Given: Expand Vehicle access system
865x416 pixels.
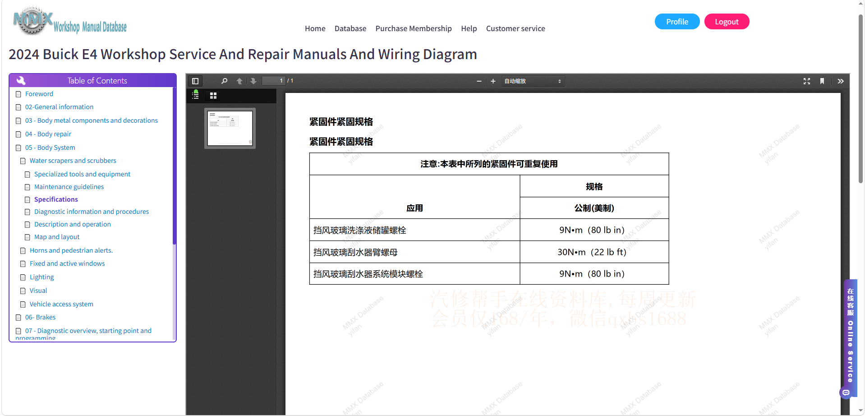Looking at the screenshot, I should (x=61, y=304).
